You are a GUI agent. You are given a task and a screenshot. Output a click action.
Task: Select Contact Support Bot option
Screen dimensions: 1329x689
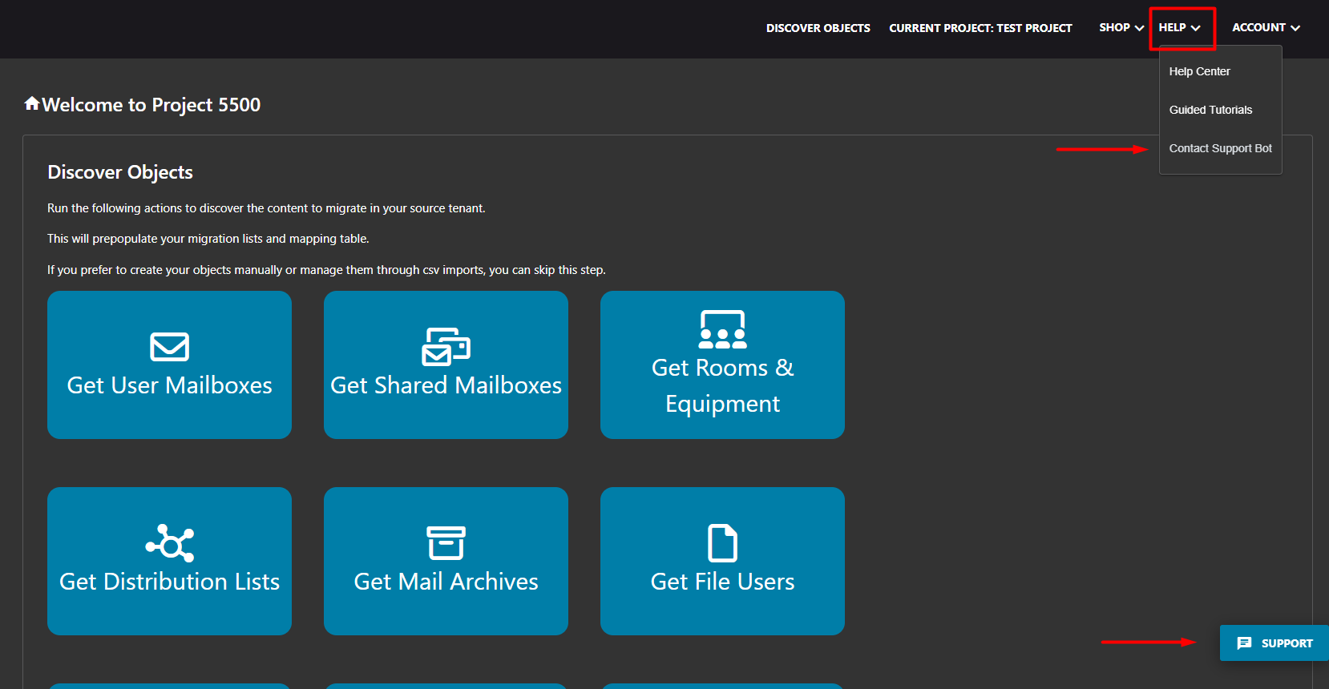click(1220, 148)
